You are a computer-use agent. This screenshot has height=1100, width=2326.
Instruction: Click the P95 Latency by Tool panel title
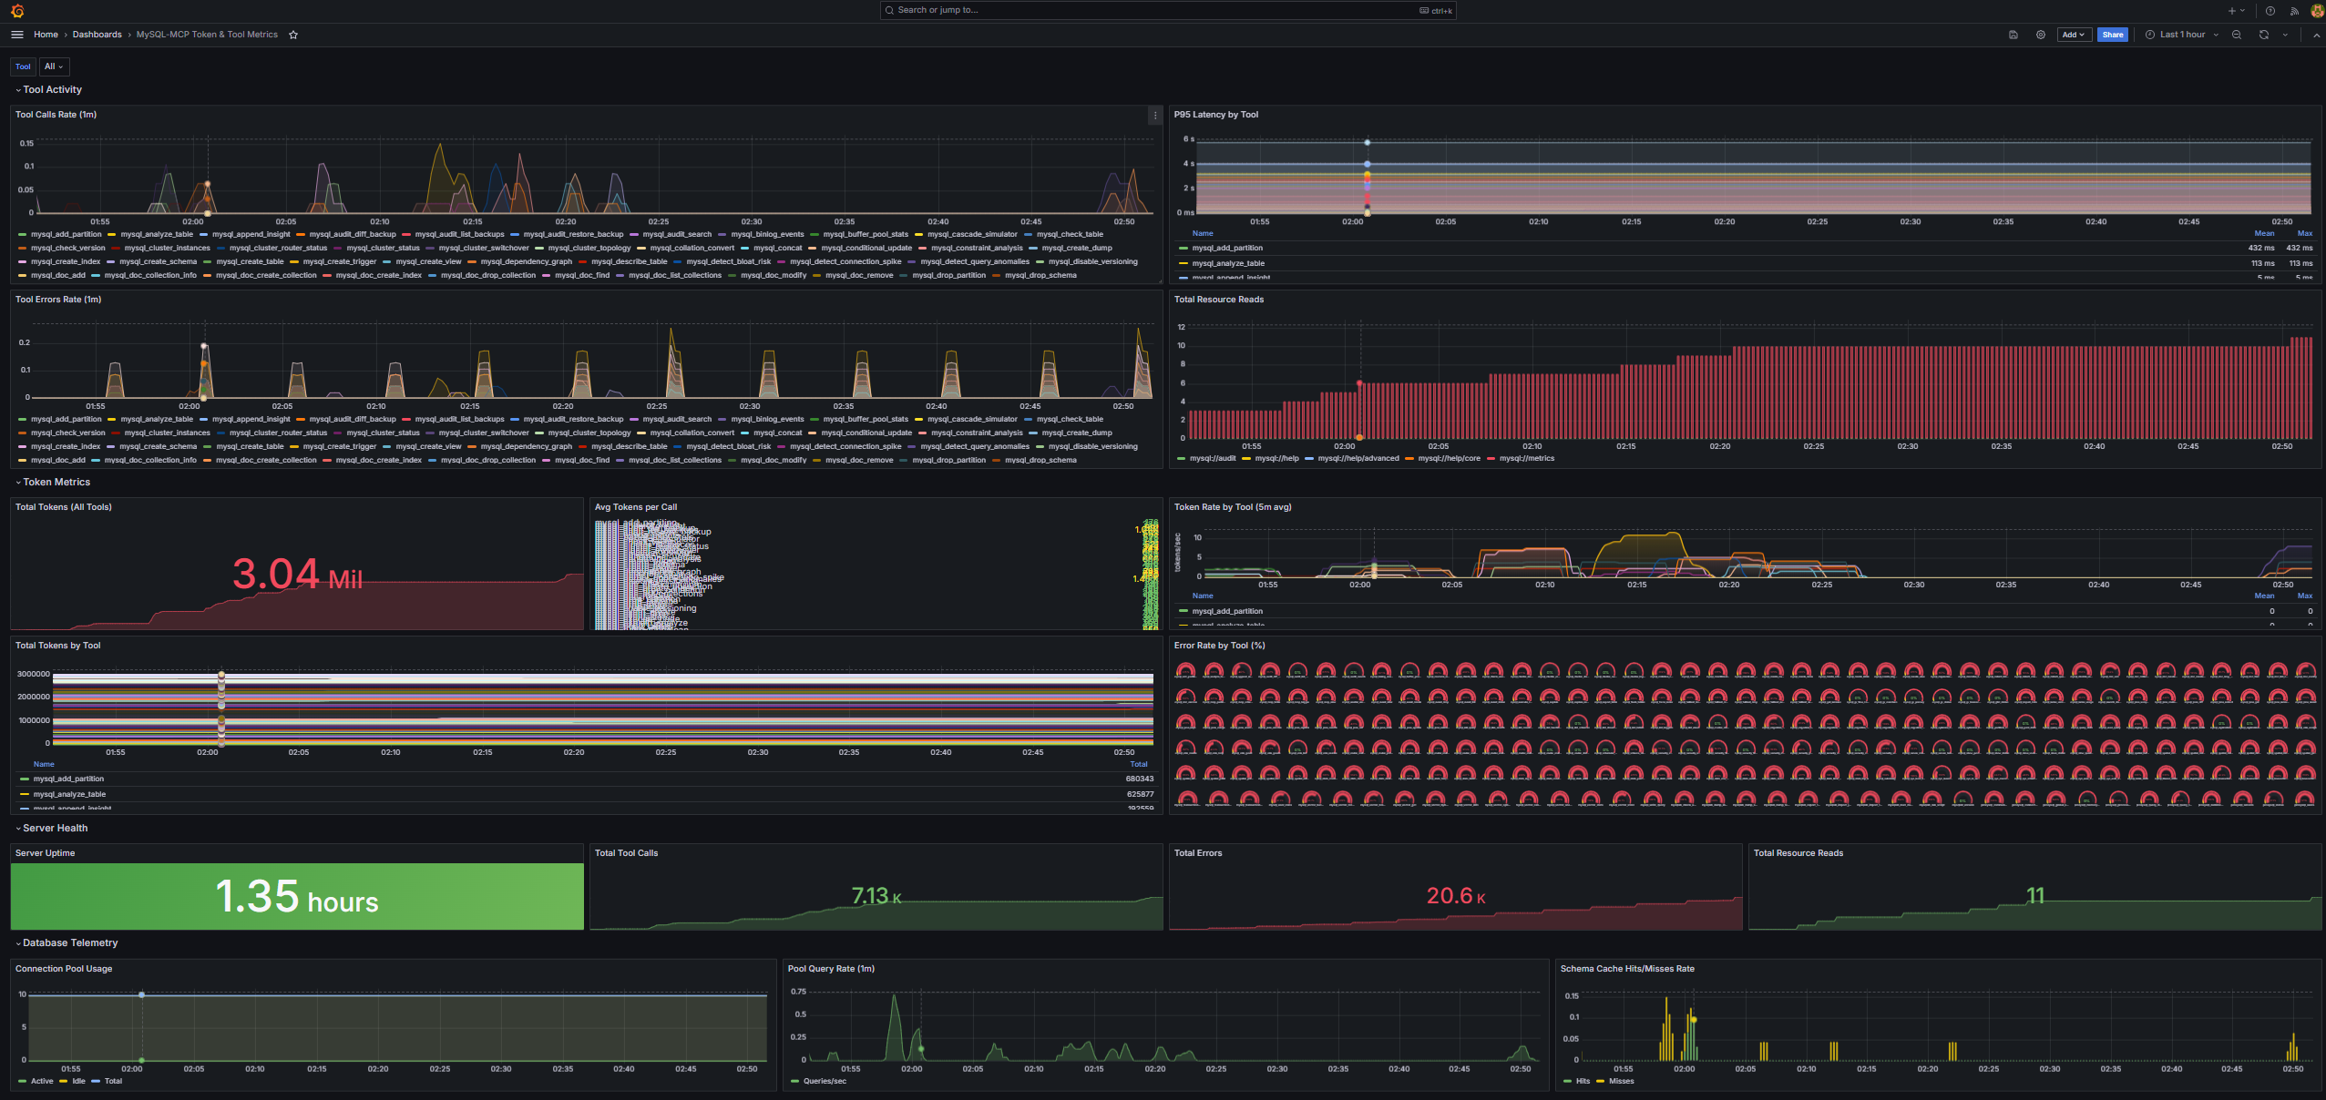[1215, 115]
